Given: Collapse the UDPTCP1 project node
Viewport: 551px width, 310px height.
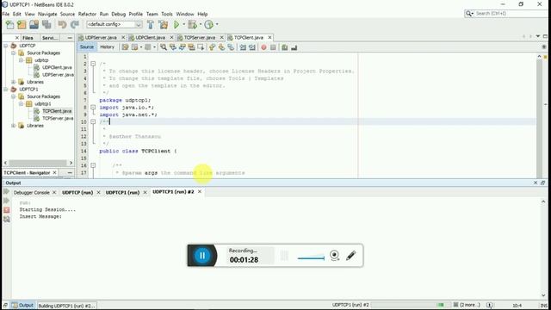Looking at the screenshot, I should (x=6, y=90).
